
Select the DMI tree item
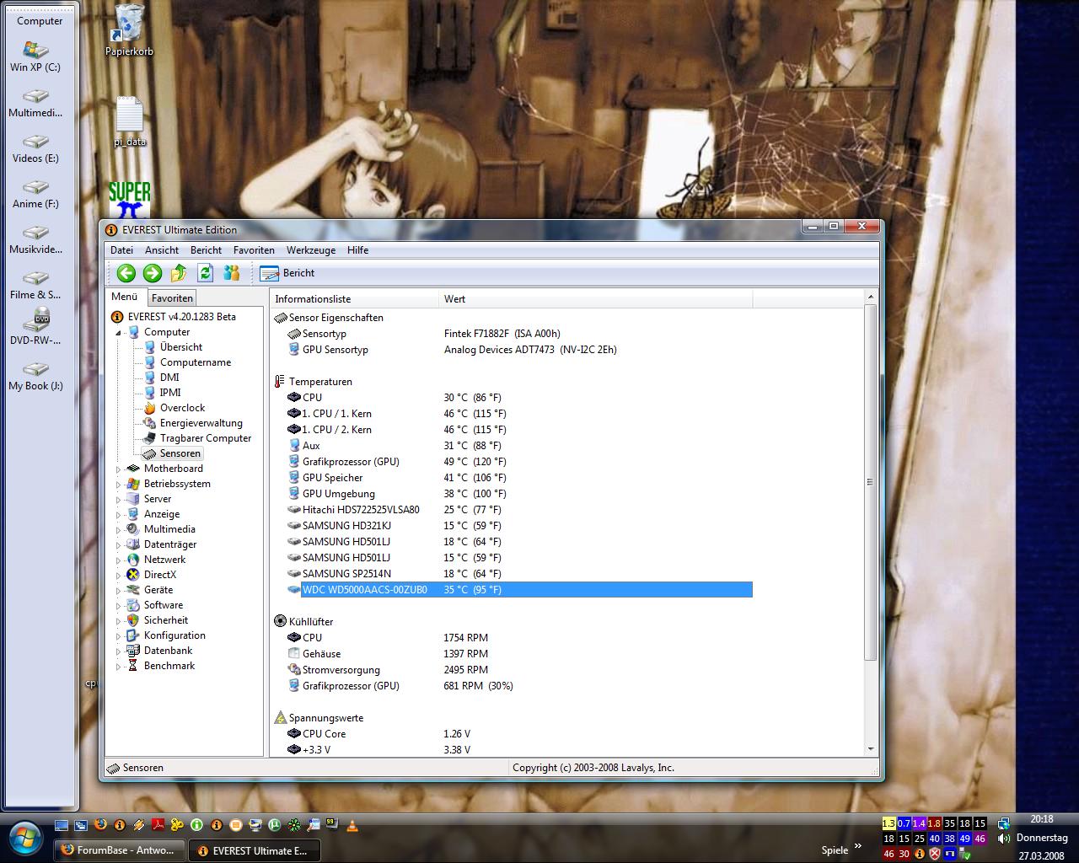[169, 378]
